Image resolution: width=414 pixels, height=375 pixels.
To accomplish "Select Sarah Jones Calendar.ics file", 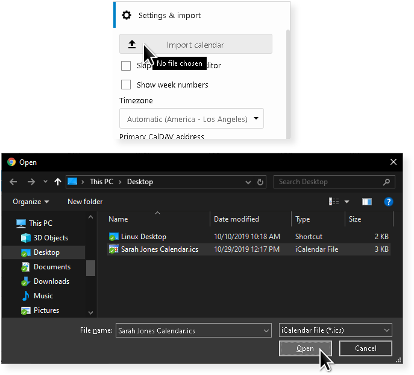I will (x=159, y=249).
